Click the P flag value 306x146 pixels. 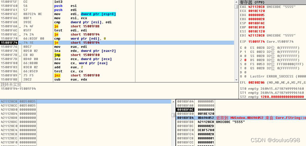click(x=245, y=52)
